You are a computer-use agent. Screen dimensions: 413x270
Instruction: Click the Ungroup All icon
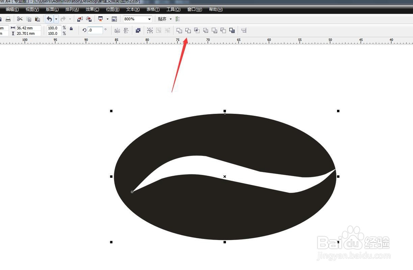pos(168,31)
